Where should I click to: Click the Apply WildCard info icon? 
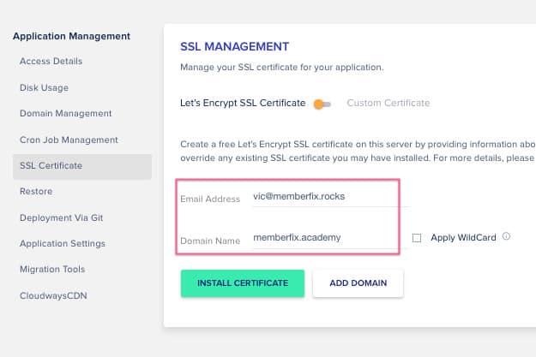[x=507, y=236]
